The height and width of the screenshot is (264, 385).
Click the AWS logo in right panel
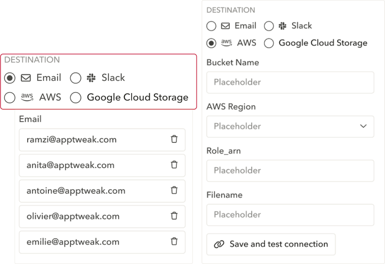(x=226, y=43)
